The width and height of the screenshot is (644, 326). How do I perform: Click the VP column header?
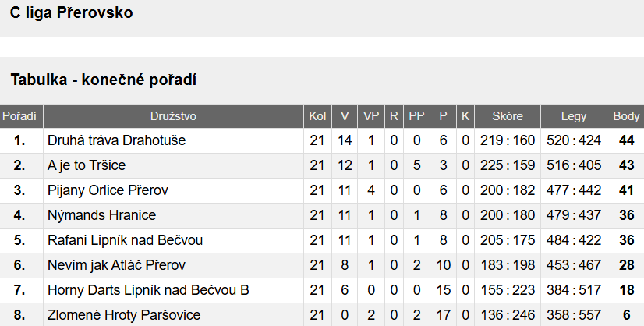tap(371, 117)
